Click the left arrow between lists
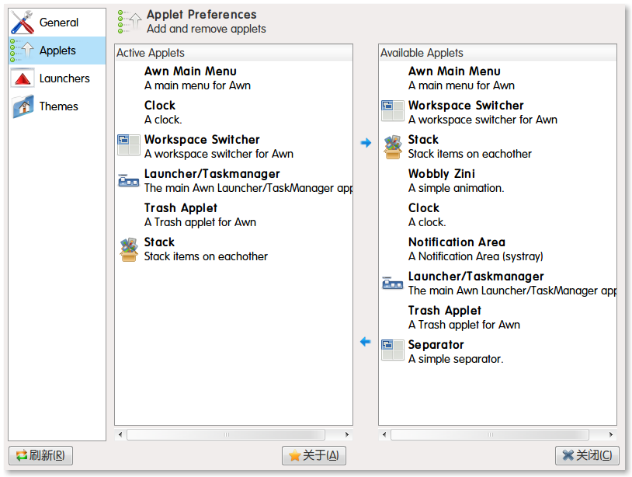 pos(366,342)
